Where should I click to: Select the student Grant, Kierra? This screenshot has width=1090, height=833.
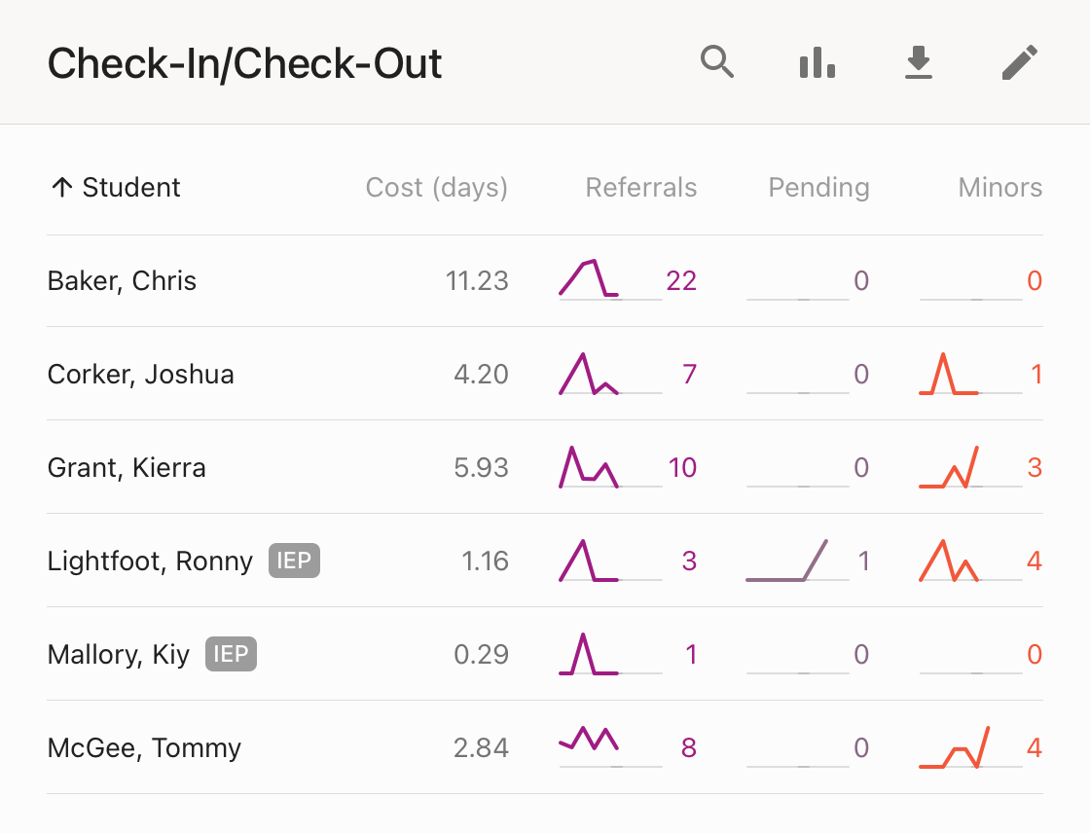click(127, 468)
